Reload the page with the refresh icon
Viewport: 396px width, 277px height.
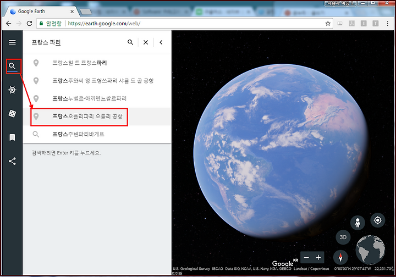point(30,24)
